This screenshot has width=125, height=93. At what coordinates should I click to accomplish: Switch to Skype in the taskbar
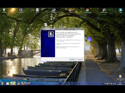coord(13,83)
